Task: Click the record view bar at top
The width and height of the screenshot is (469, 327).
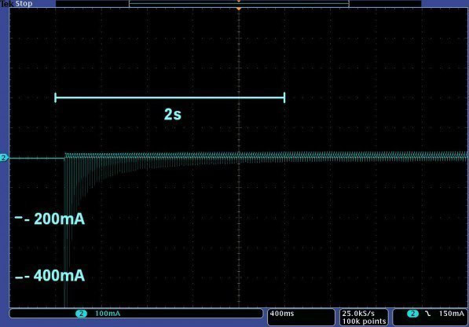Action: point(239,4)
